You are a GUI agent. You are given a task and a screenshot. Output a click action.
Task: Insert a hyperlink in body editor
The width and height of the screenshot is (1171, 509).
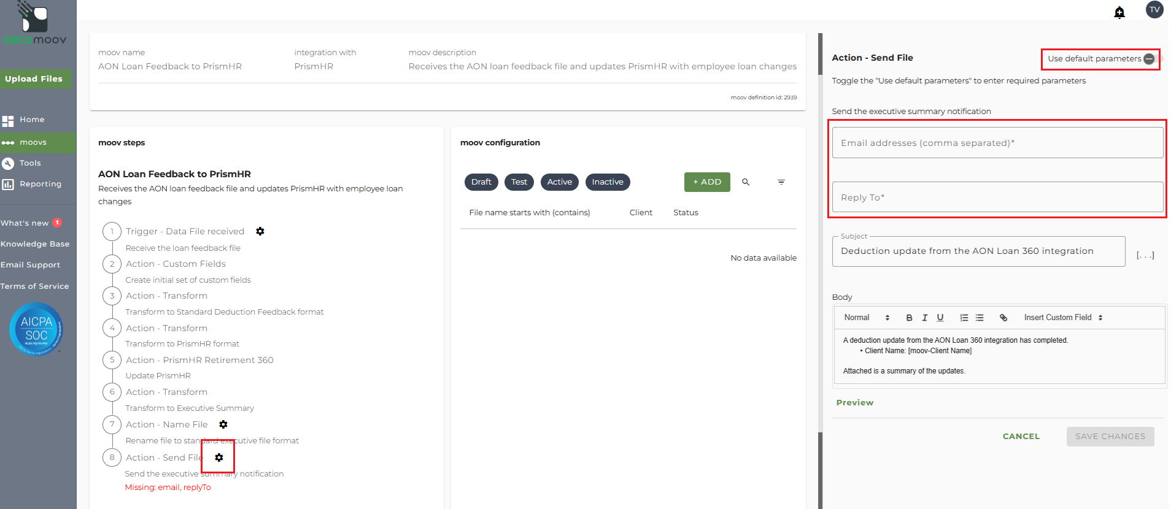(x=1003, y=318)
